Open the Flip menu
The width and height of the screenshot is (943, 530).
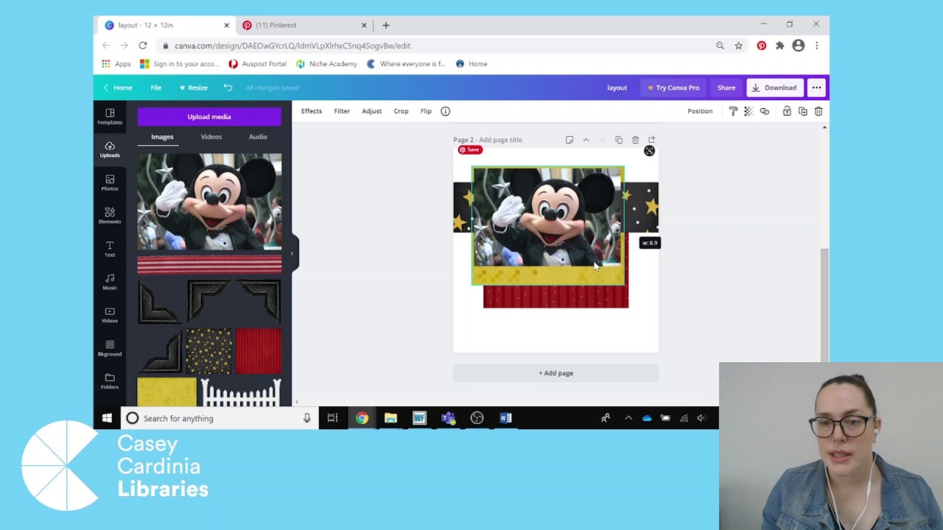click(x=426, y=111)
